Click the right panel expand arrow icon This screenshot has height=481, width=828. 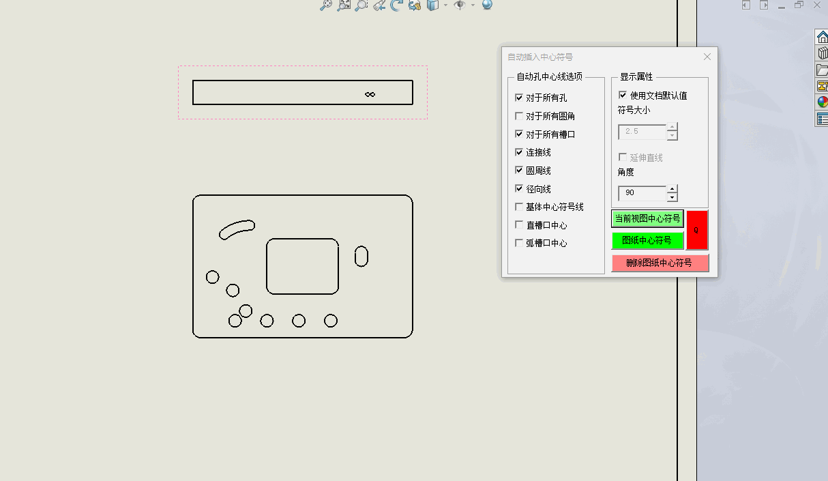pos(764,5)
